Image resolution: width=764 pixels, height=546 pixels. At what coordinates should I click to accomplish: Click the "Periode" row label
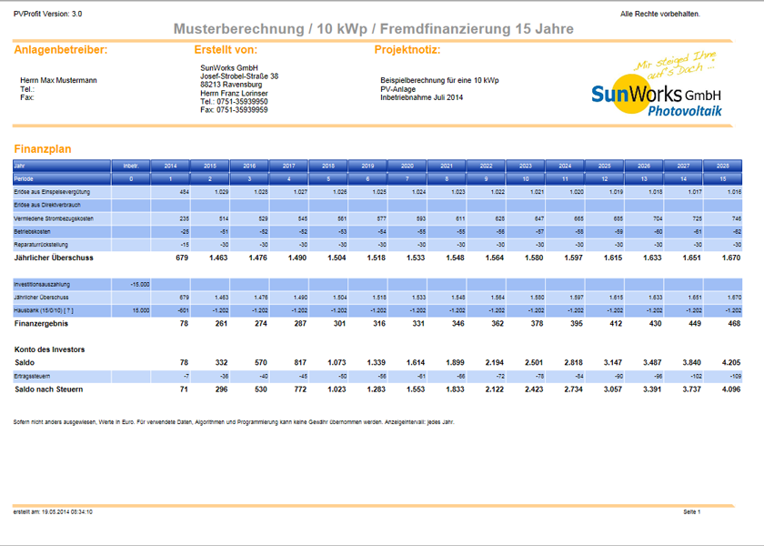(62, 179)
